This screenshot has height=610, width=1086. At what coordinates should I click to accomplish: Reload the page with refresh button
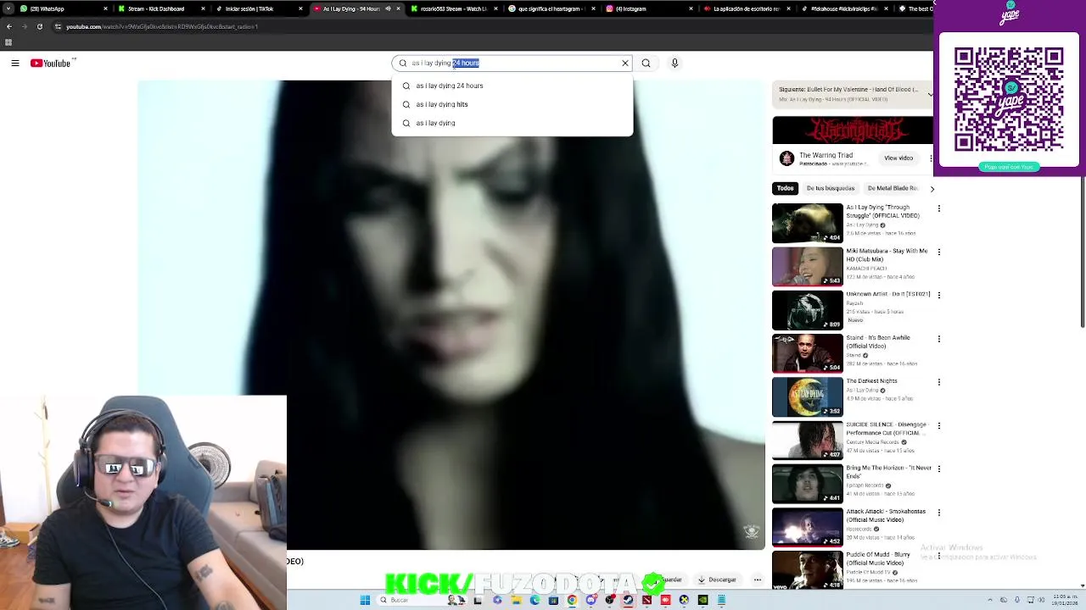pos(39,26)
